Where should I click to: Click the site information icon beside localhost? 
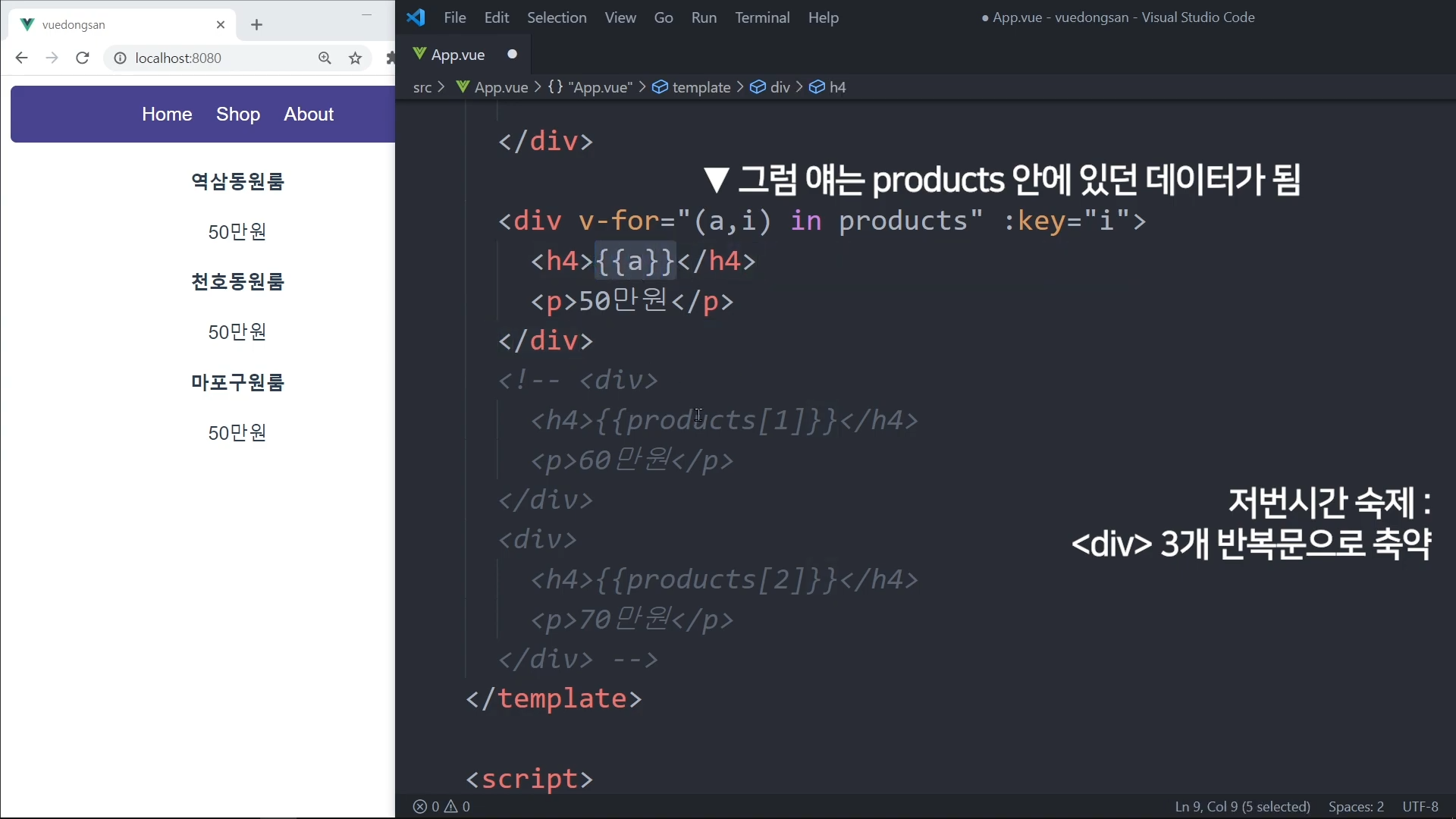[x=120, y=58]
